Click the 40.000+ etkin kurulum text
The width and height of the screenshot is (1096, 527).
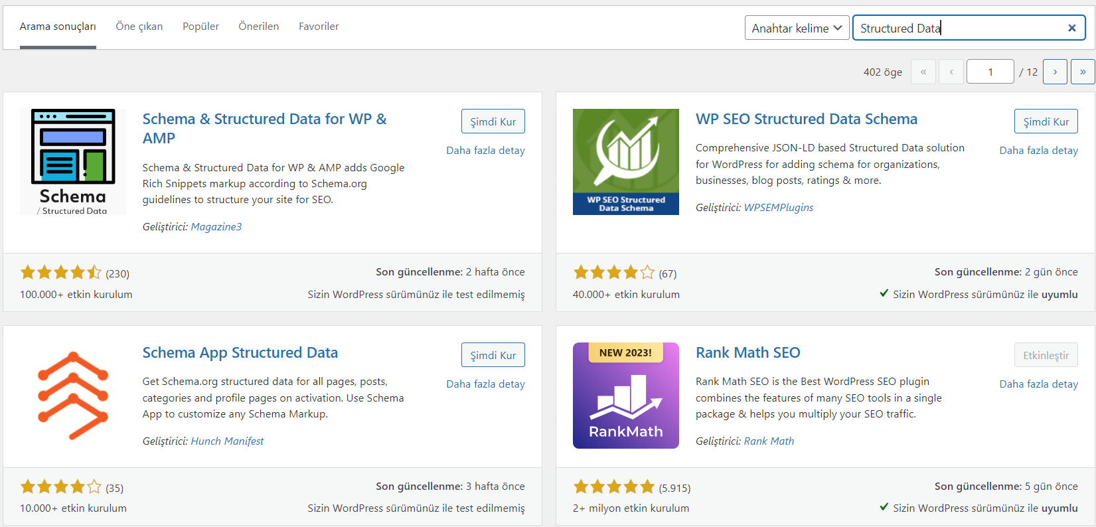626,295
